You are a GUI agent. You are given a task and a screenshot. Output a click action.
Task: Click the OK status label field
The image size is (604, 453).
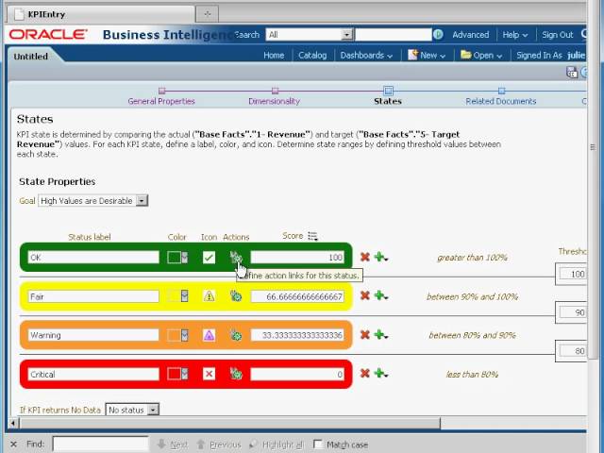click(x=93, y=258)
